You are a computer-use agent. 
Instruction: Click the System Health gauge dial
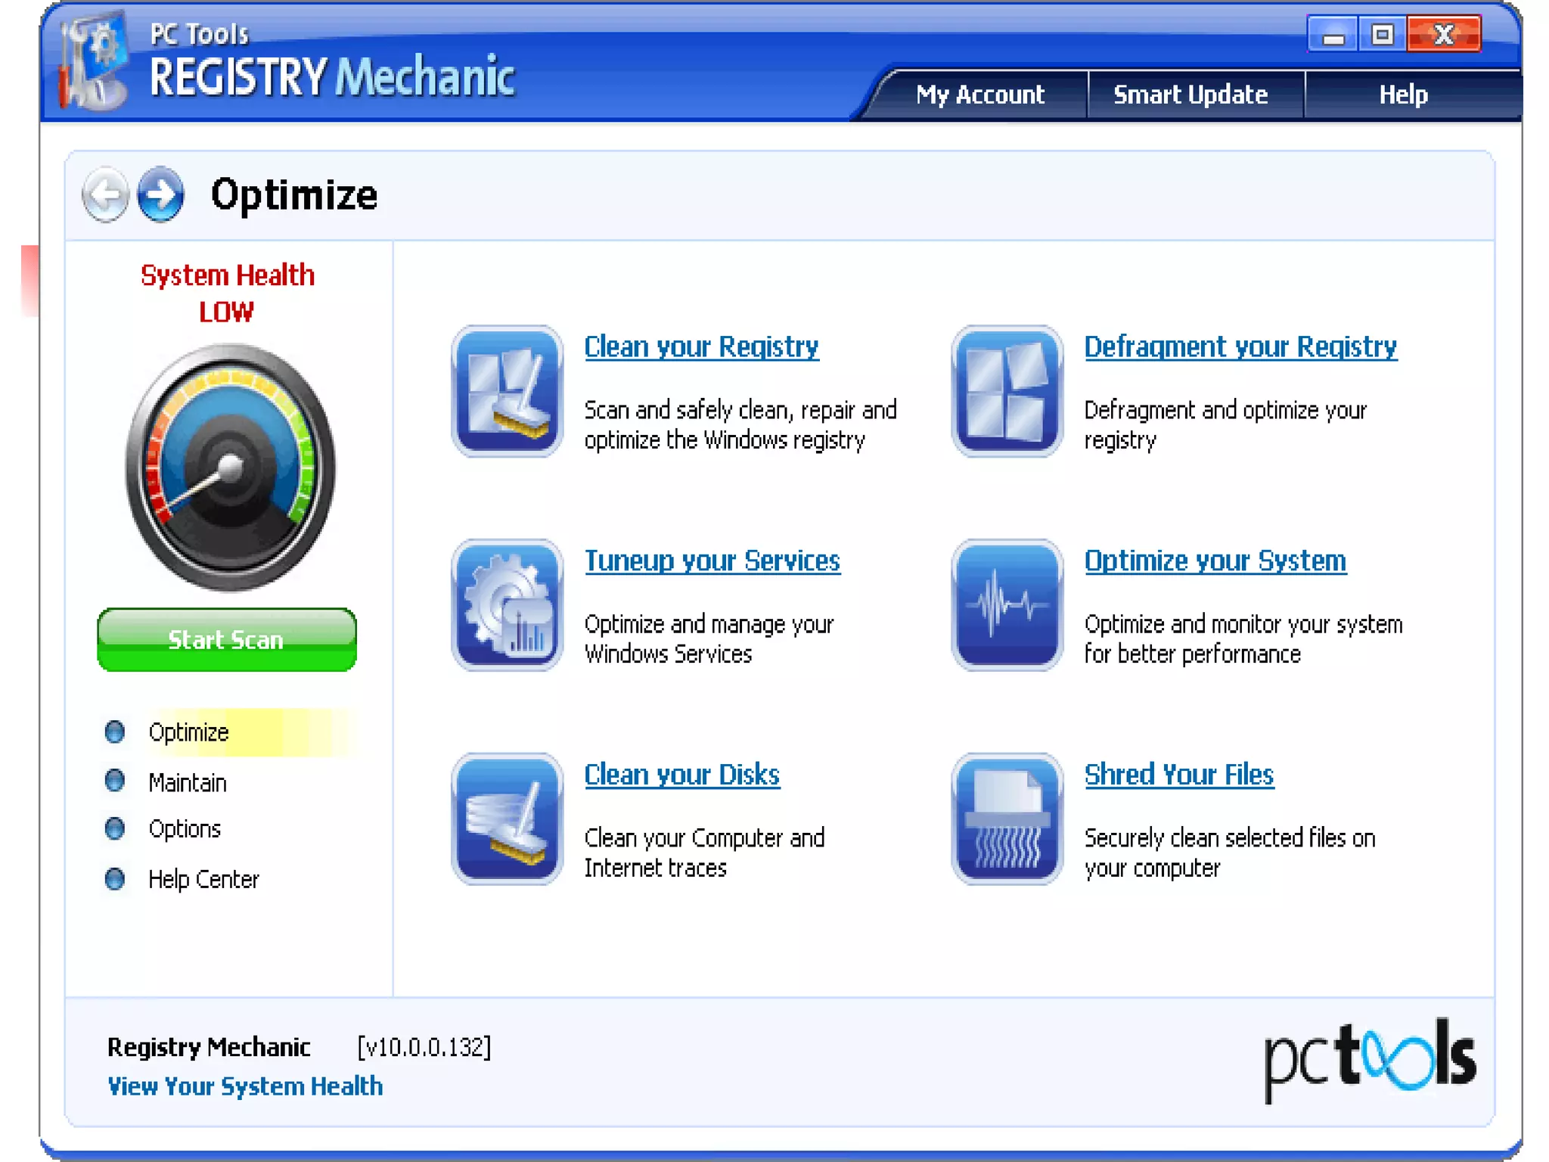(x=230, y=468)
